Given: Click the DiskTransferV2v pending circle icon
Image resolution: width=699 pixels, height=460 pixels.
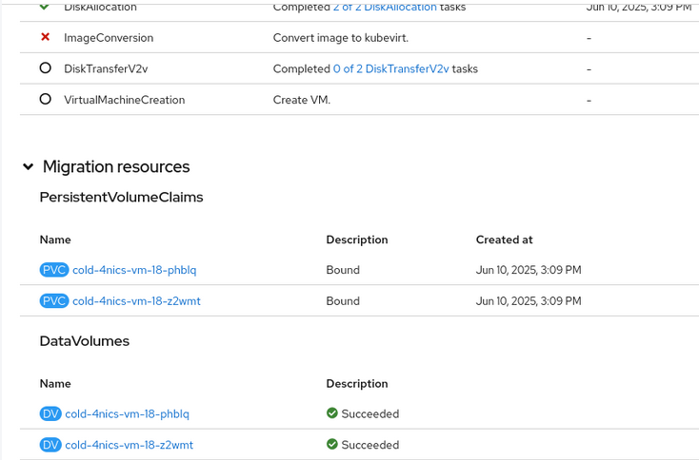Looking at the screenshot, I should pyautogui.click(x=45, y=68).
